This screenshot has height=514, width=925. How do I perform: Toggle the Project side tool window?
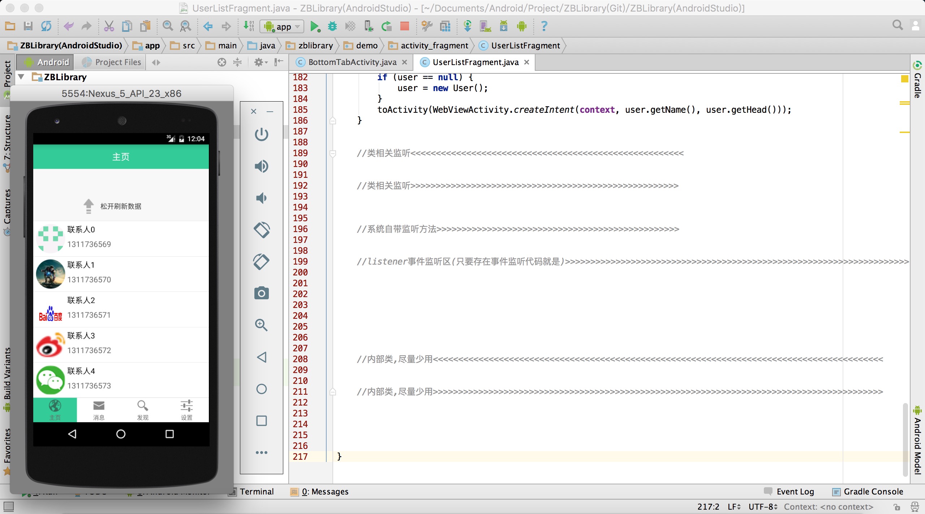pyautogui.click(x=7, y=74)
